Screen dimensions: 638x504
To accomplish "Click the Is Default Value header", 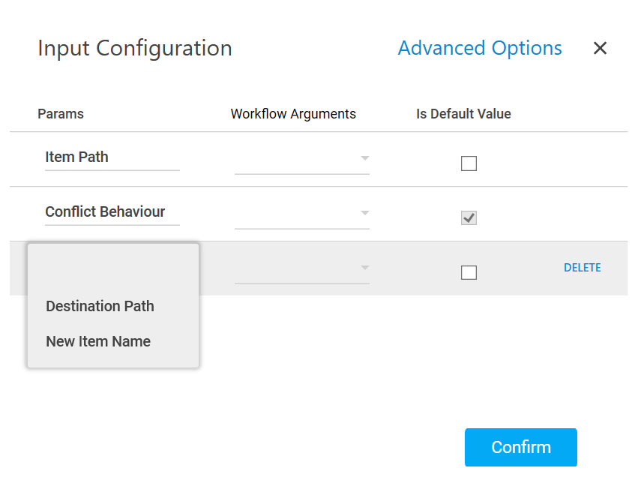I will coord(463,114).
